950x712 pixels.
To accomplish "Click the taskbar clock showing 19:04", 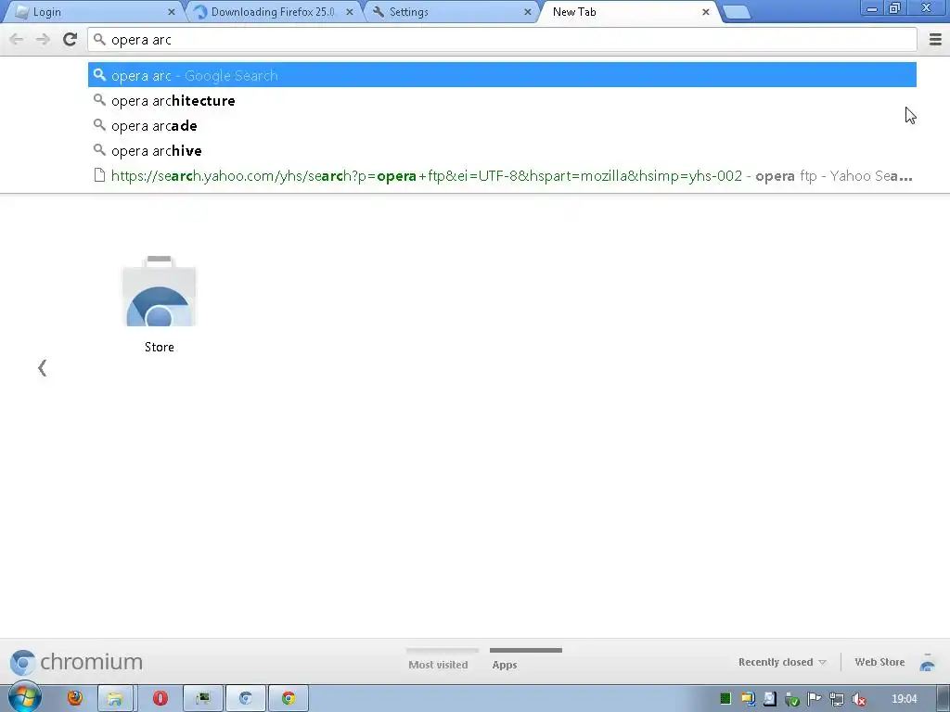I will (904, 699).
